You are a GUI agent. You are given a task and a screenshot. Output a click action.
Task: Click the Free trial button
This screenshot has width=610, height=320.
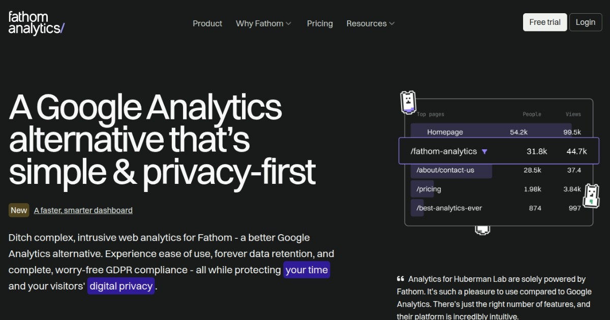(545, 22)
